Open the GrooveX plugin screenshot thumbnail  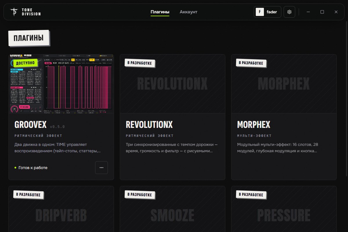coord(61,84)
